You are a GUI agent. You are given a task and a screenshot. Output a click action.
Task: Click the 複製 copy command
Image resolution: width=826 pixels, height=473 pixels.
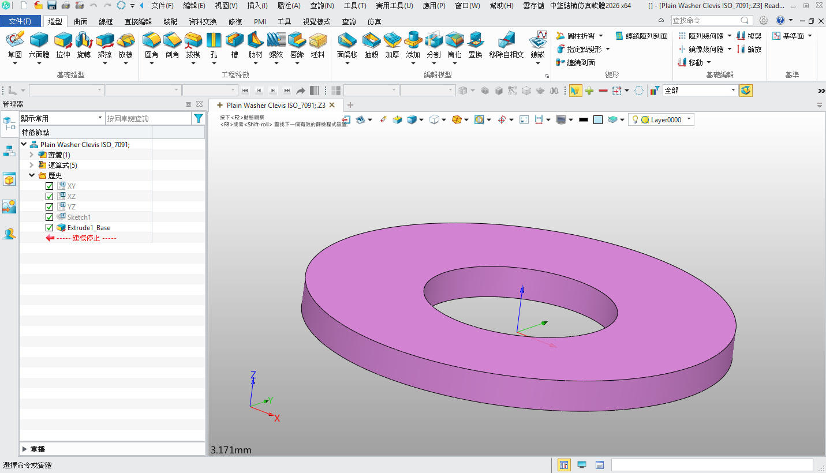(749, 36)
